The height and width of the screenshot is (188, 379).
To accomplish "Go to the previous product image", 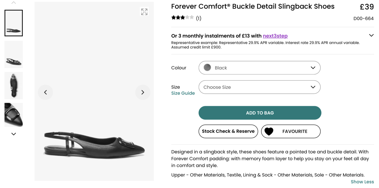I will click(45, 92).
